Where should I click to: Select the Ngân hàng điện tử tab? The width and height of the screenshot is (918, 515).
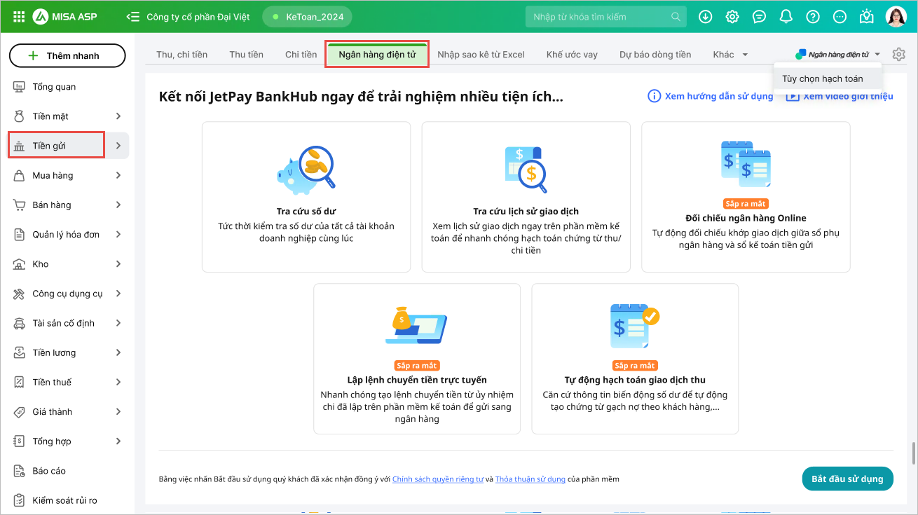(x=377, y=54)
